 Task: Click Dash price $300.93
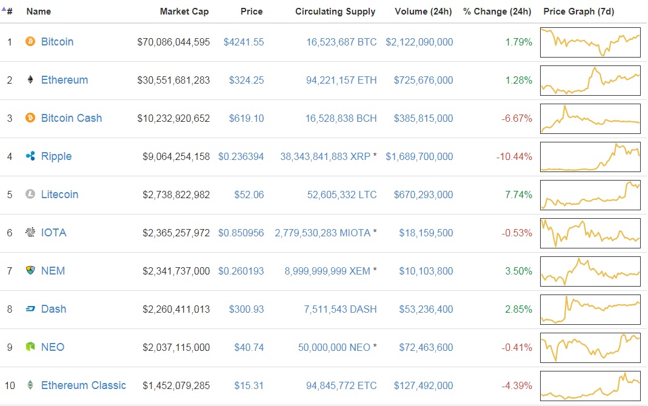246,310
